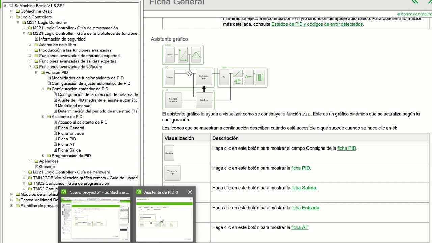Image resolution: width=432 pixels, height=243 pixels.
Task: Click the hand icon in the Salida group
Action: tap(238, 81)
